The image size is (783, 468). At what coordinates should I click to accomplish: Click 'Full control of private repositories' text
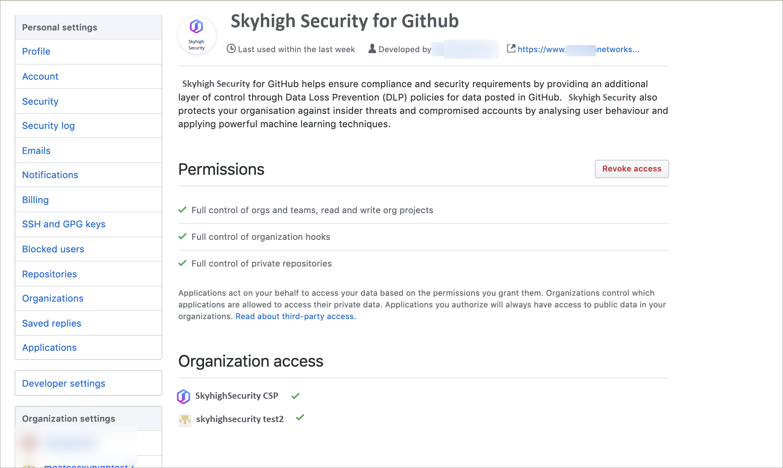click(262, 264)
